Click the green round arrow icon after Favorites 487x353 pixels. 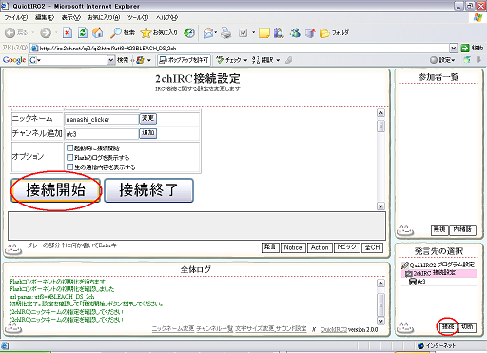[189, 32]
